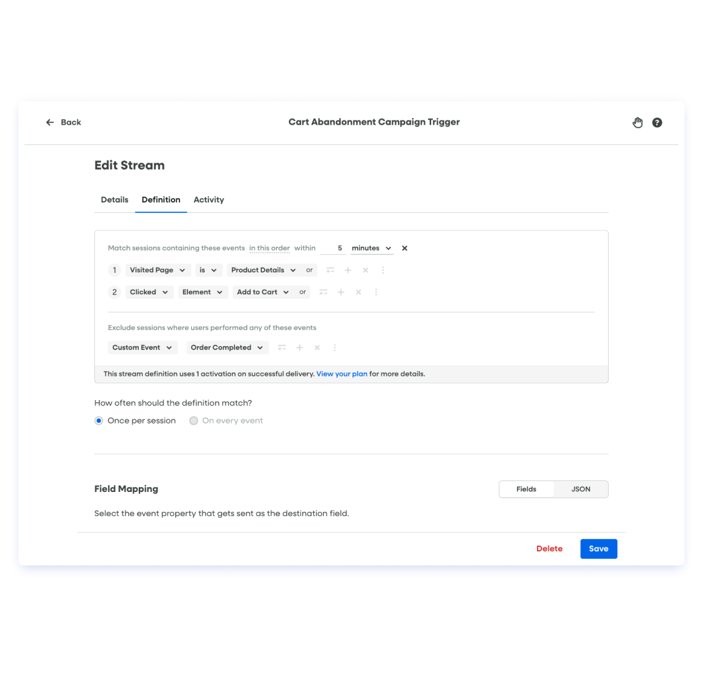Choose the On every event option
This screenshot has height=679, width=703.
click(x=194, y=420)
